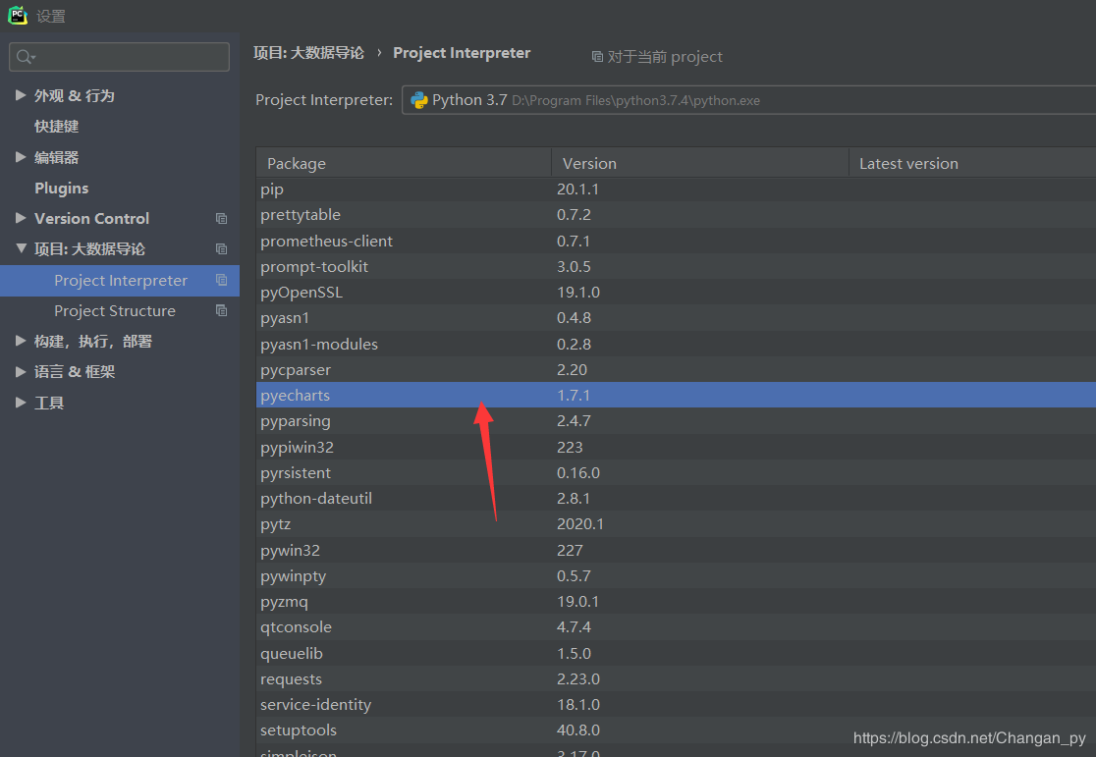This screenshot has width=1096, height=757.
Task: Open the Project Interpreter dropdown
Action: click(748, 100)
